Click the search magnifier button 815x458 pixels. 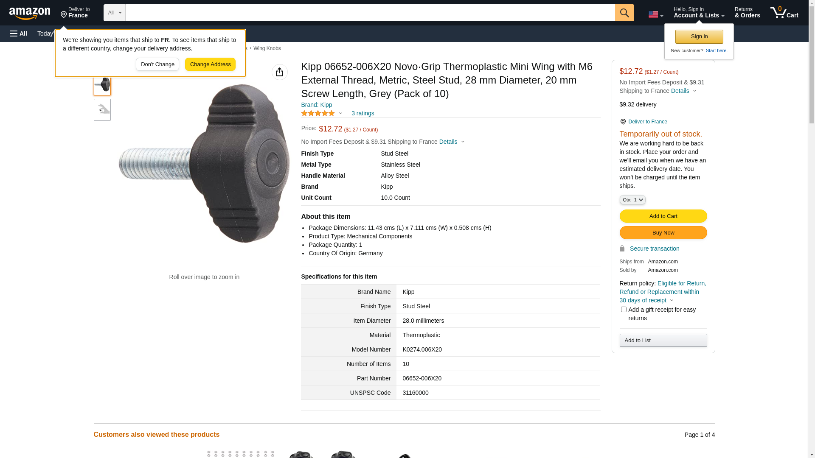tap(624, 13)
